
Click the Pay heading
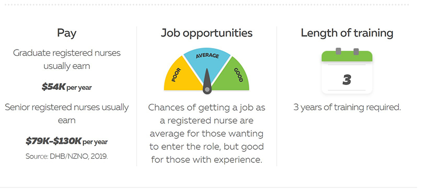67,33
